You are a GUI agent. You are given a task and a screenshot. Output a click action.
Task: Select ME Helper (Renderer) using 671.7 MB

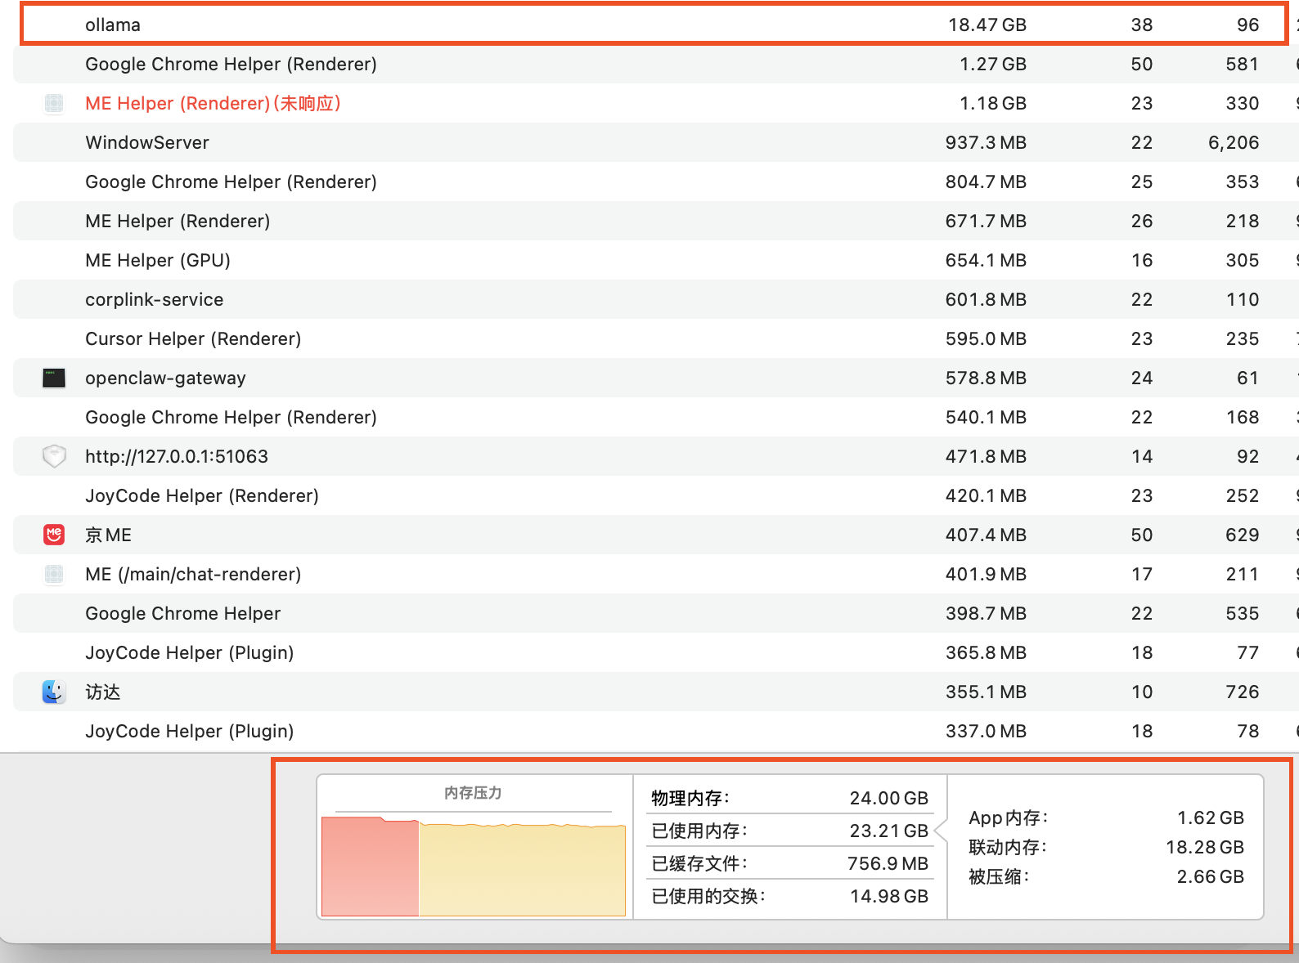178,221
